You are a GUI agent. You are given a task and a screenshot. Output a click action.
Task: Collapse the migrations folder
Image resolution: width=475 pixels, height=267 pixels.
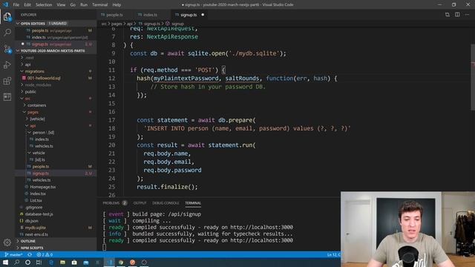click(34, 71)
